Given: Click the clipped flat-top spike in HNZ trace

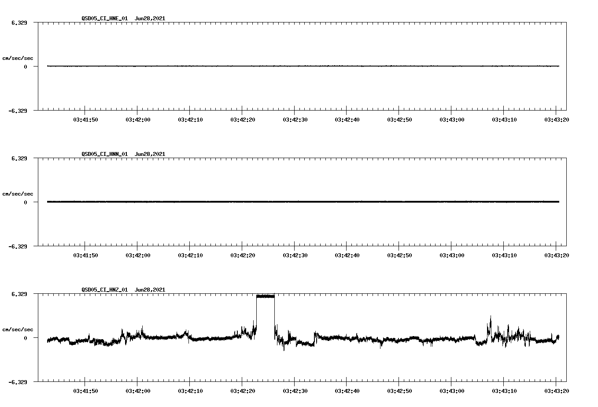Looking at the screenshot, I should [266, 296].
